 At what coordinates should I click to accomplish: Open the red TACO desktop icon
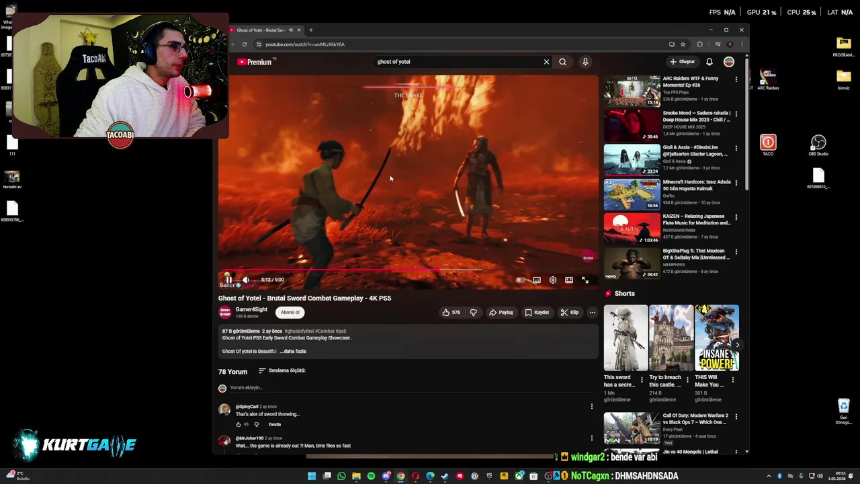768,145
